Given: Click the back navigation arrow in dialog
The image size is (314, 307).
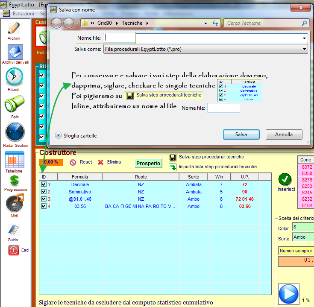Looking at the screenshot, I should (x=56, y=23).
